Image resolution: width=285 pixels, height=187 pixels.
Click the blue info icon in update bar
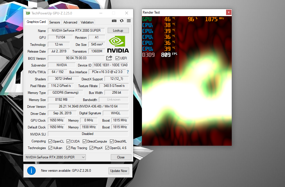coord(31,171)
